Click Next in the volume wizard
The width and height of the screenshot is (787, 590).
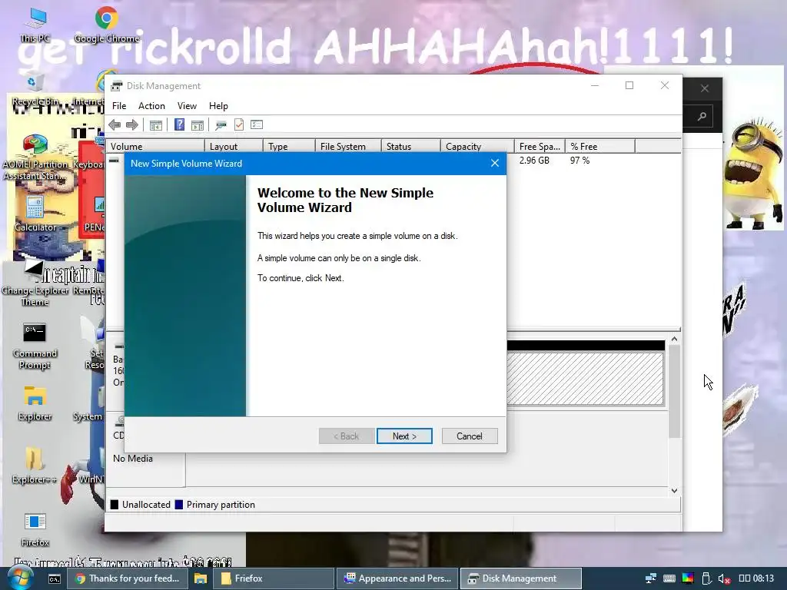point(404,436)
